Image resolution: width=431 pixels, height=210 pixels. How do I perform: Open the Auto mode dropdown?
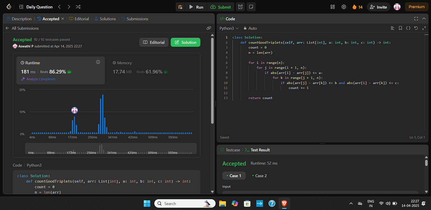250,28
